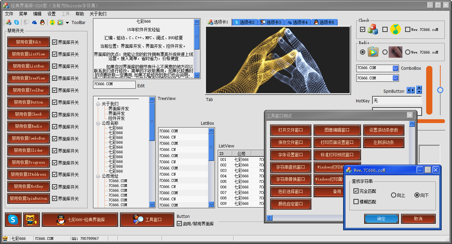The image size is (452, 244).
Task: Open the toolbar overflow dropdown arrow
Action: click(67, 23)
